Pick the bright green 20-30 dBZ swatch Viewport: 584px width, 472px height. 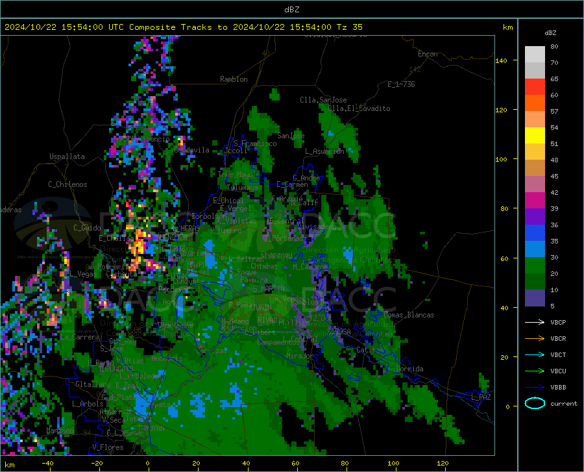pos(535,266)
